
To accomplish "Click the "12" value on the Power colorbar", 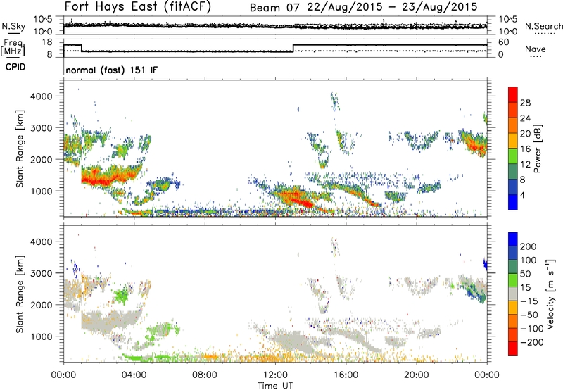I will click(x=525, y=165).
